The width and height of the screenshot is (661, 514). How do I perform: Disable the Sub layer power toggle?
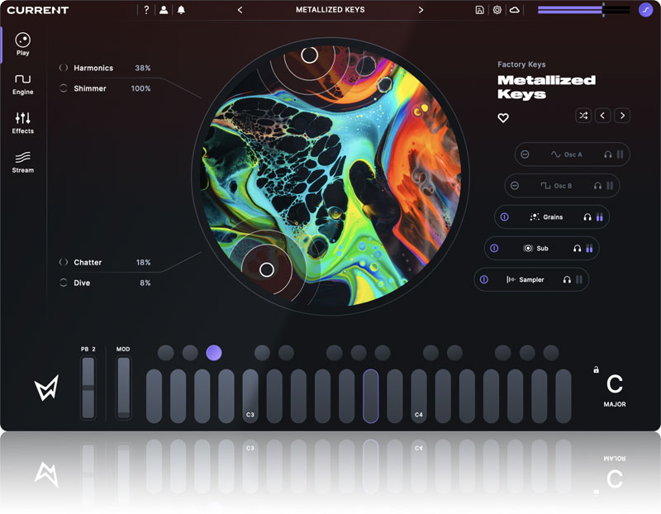(x=494, y=248)
